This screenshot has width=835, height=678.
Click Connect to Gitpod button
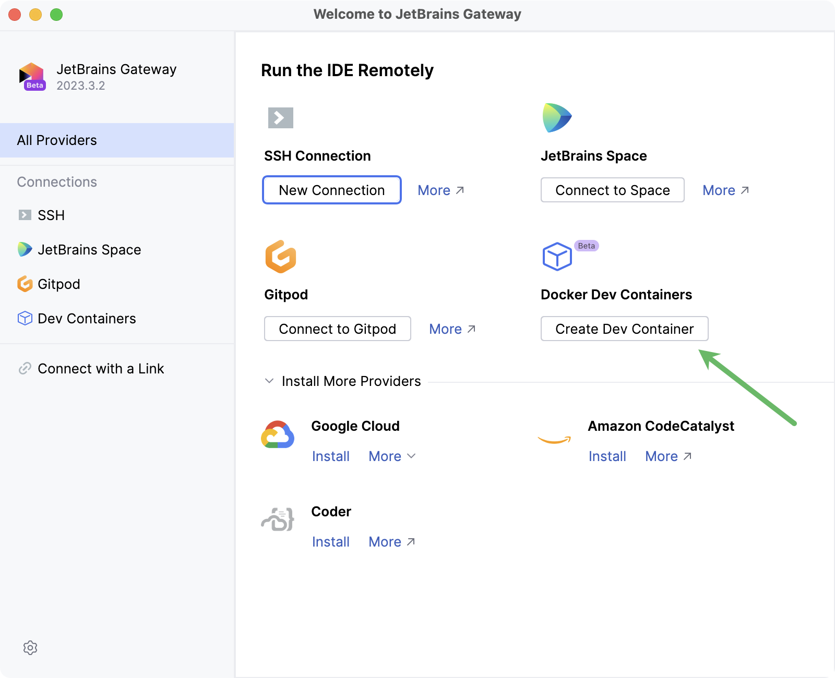pyautogui.click(x=338, y=329)
